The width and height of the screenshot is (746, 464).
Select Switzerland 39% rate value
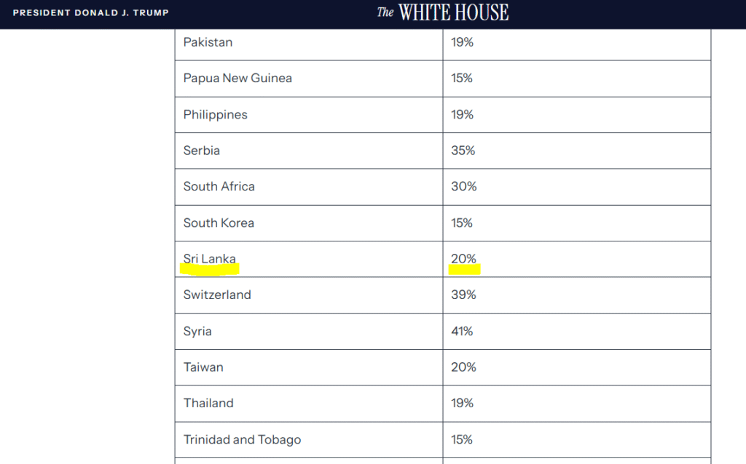pos(463,295)
